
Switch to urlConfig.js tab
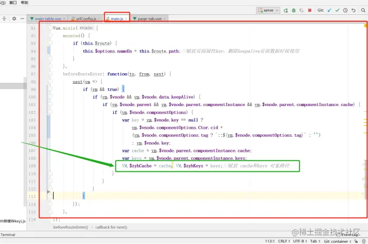coord(86,19)
